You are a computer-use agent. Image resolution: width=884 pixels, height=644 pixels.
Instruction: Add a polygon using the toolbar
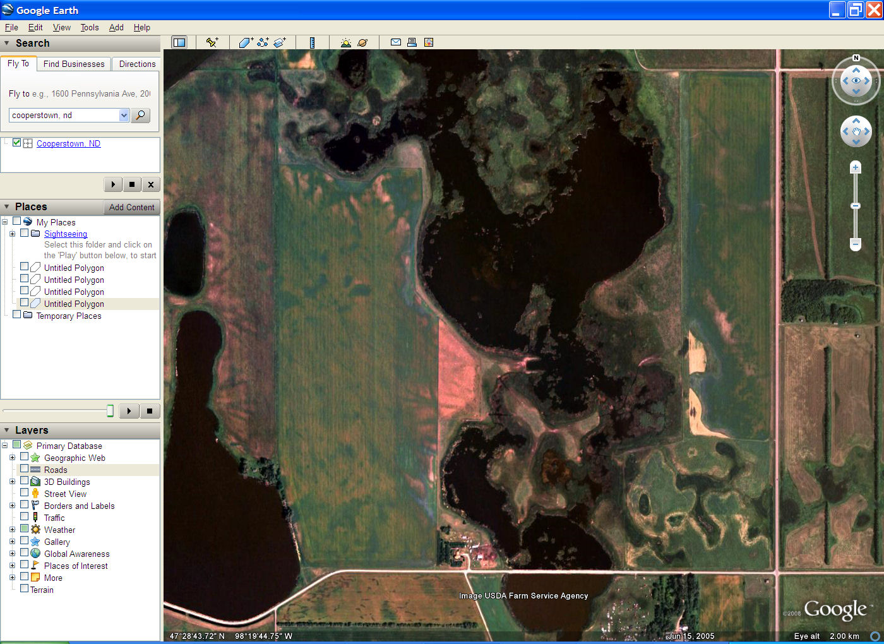point(246,42)
